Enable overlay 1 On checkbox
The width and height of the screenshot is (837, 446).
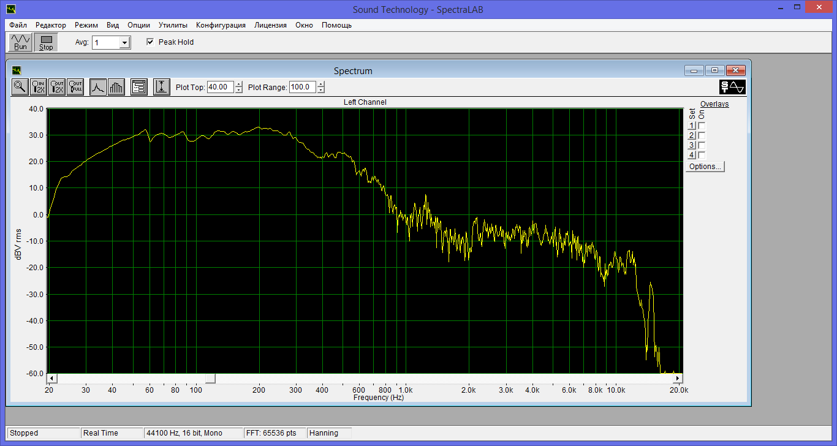click(702, 126)
